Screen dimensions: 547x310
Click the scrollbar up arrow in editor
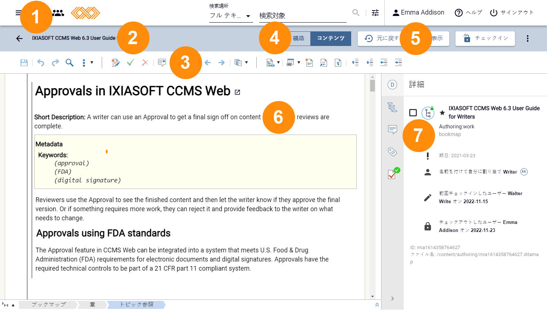(372, 77)
